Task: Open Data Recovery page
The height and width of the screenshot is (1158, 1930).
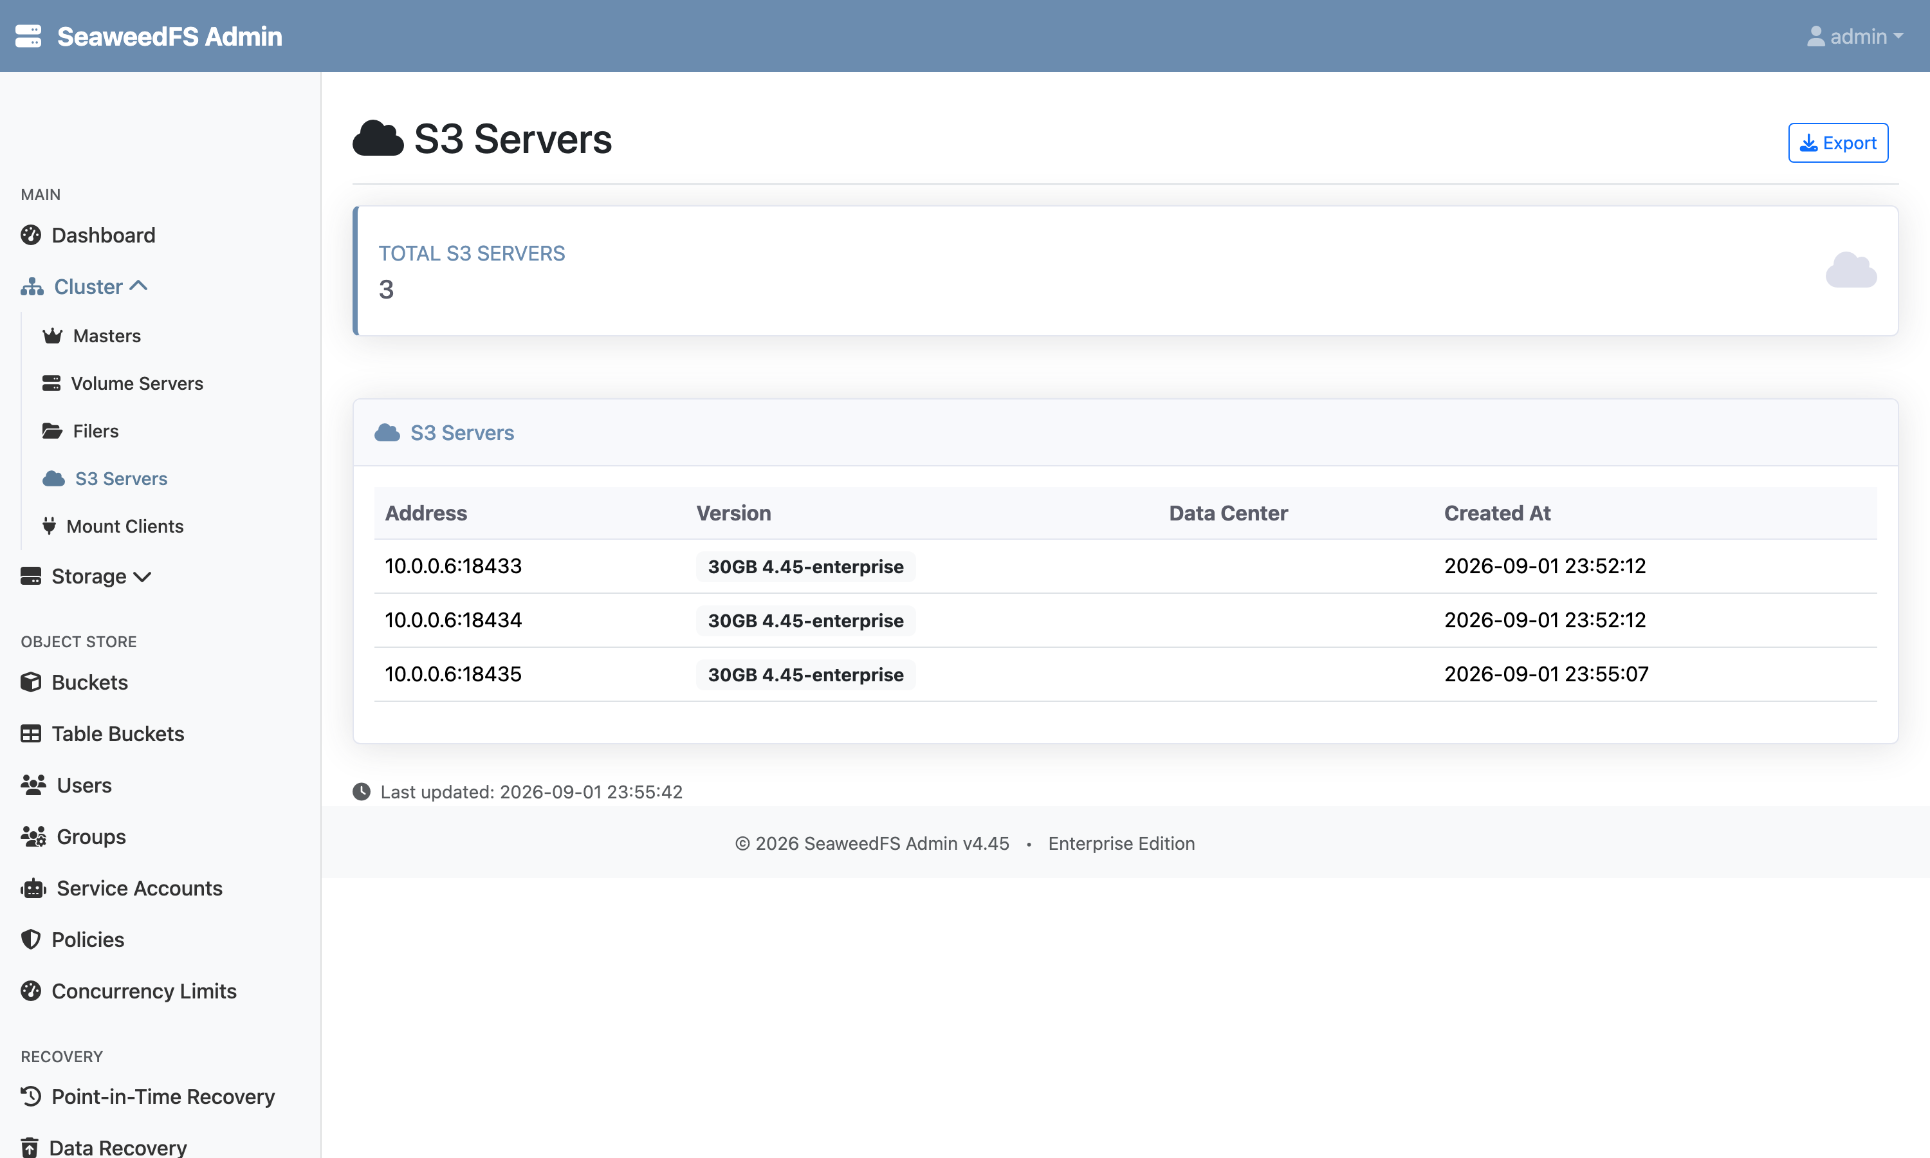Action: point(118,1148)
